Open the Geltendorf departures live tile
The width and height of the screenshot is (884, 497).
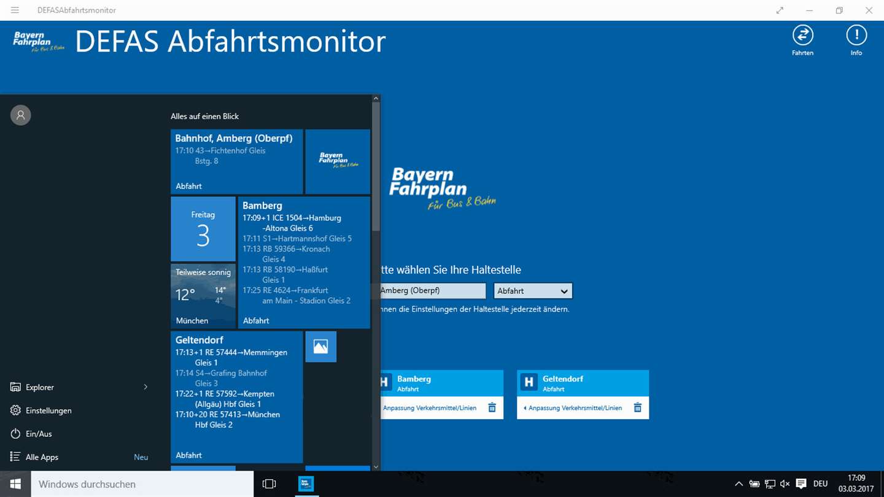236,397
